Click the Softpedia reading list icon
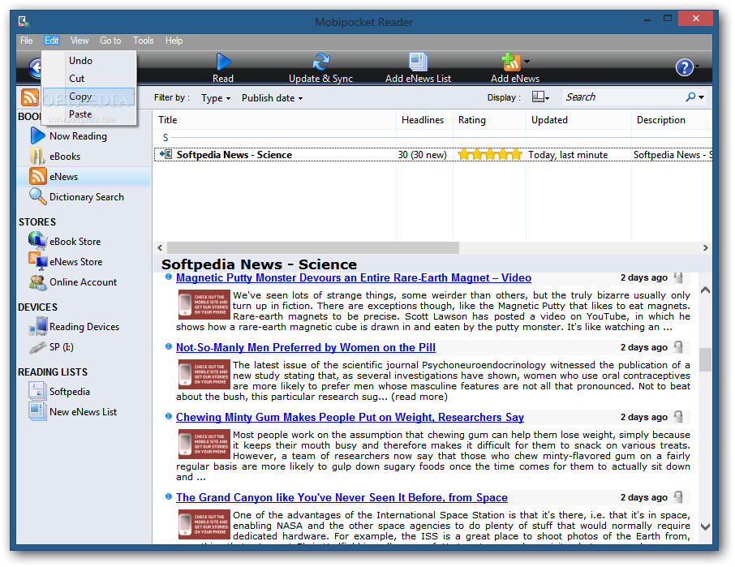 [37, 391]
